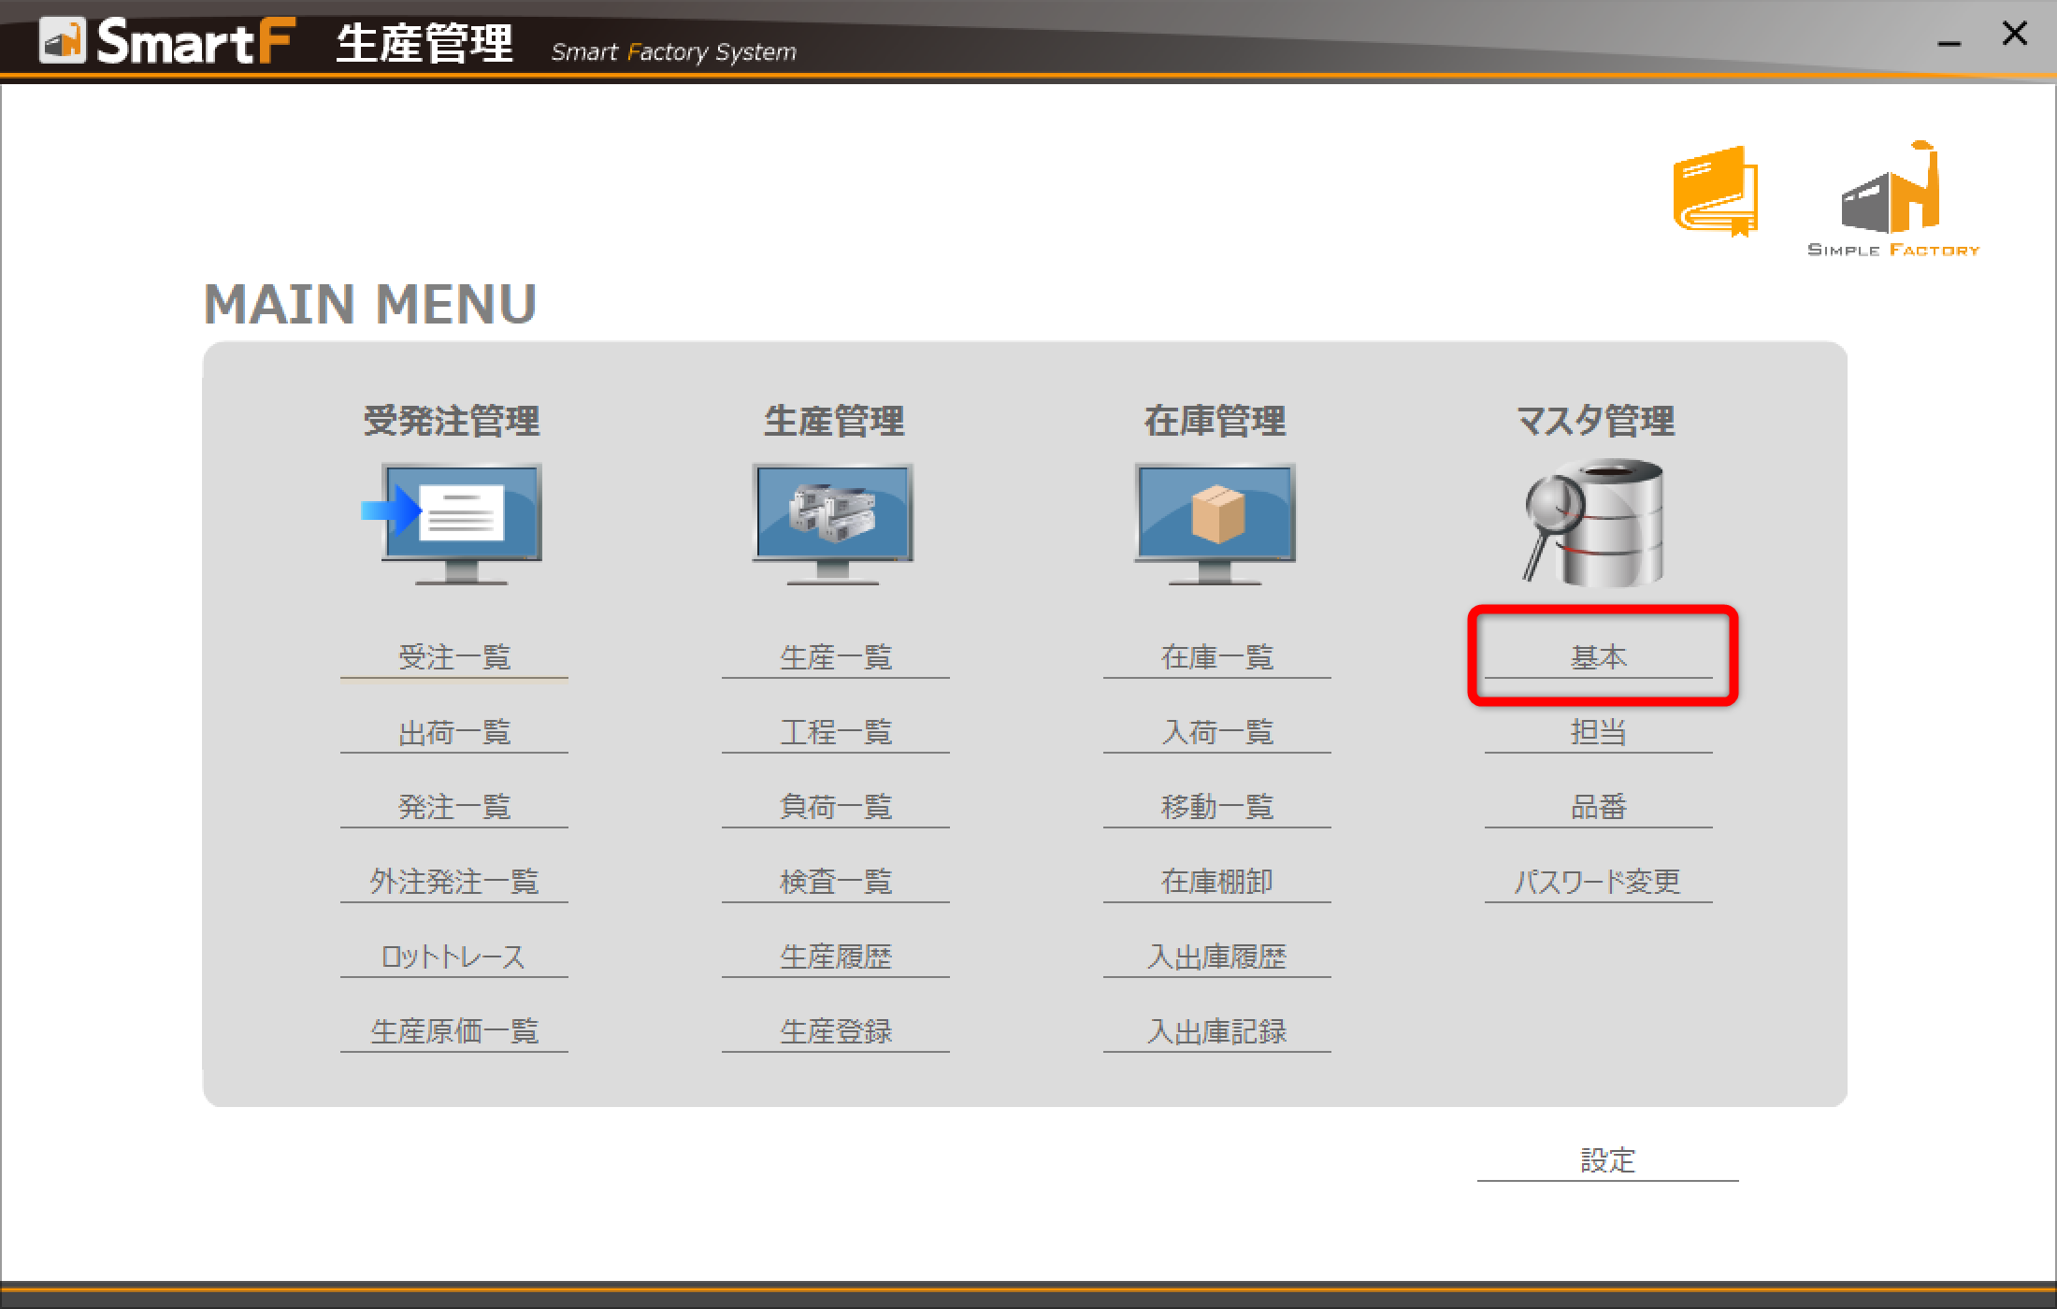Open 在庫棚卸 inventory stocktaking
This screenshot has width=2057, height=1309.
pos(1216,882)
